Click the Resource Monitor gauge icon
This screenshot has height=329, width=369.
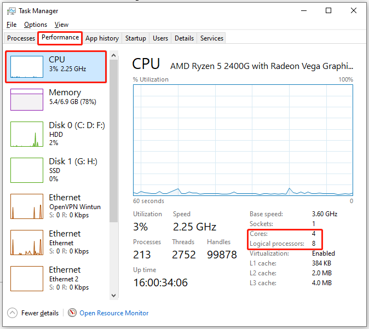72,313
